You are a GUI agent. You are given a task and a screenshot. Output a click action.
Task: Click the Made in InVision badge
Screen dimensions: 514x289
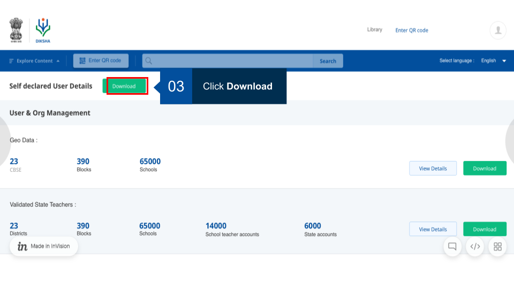point(44,246)
